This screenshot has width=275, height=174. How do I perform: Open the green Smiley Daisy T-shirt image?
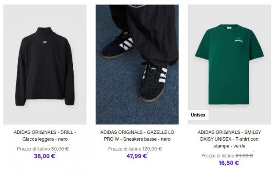click(x=229, y=65)
